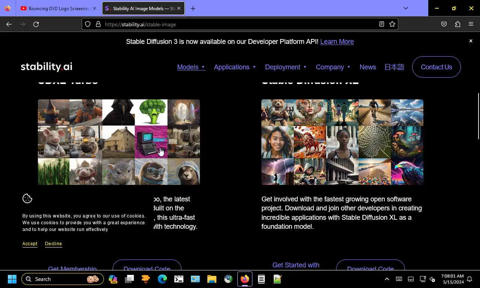
Task: Reload the current page
Action: [x=36, y=24]
